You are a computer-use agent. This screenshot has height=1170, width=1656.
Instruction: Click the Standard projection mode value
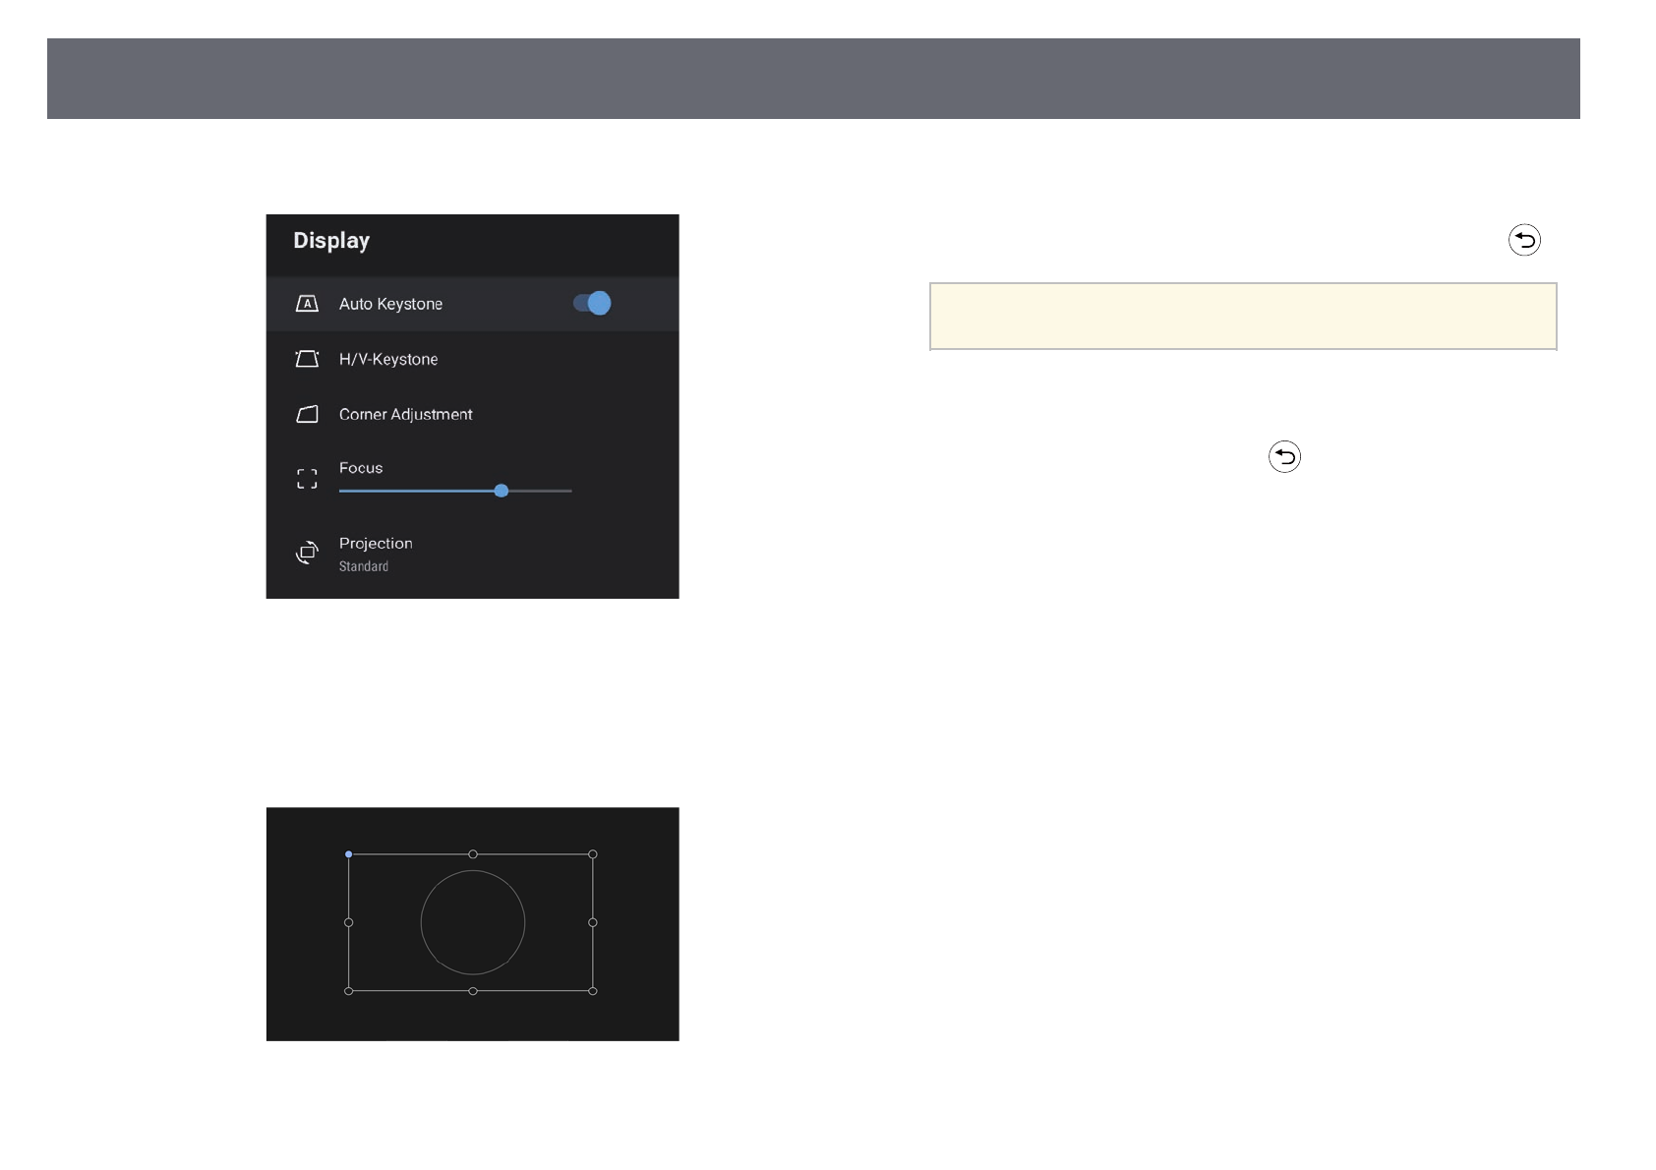click(364, 566)
